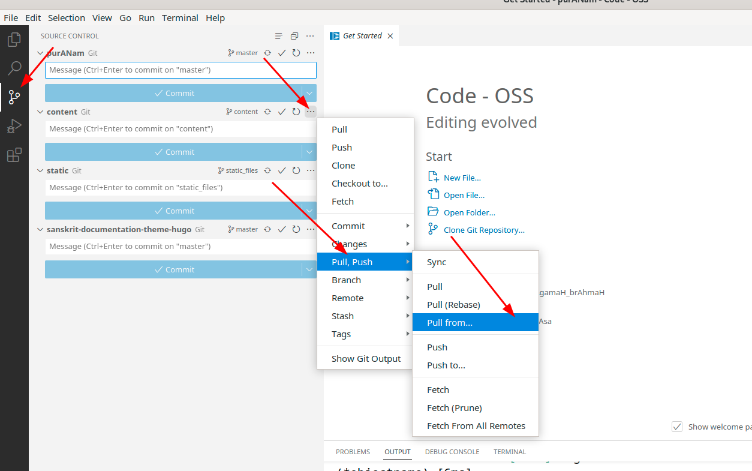This screenshot has height=471, width=752.
Task: Synchronize changes for the content repository
Action: point(267,112)
